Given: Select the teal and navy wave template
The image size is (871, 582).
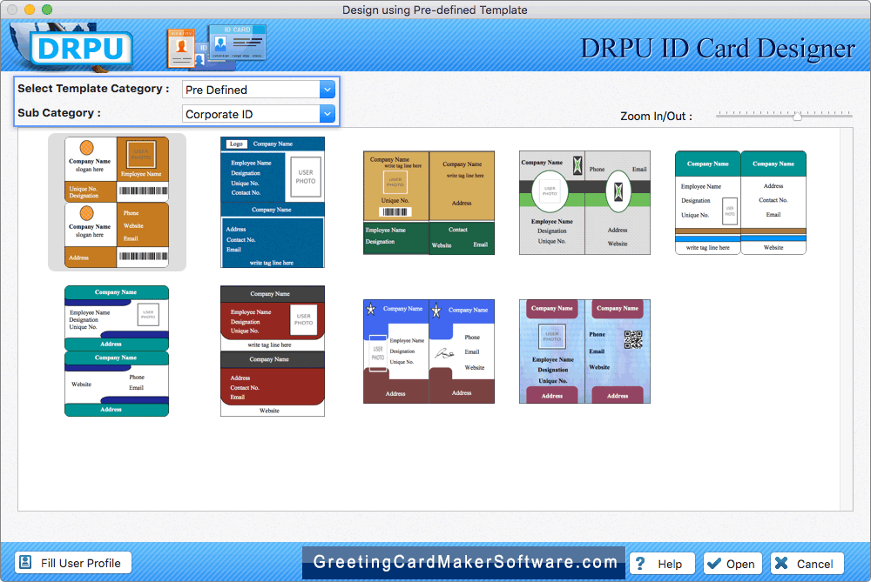Looking at the screenshot, I should (x=117, y=351).
